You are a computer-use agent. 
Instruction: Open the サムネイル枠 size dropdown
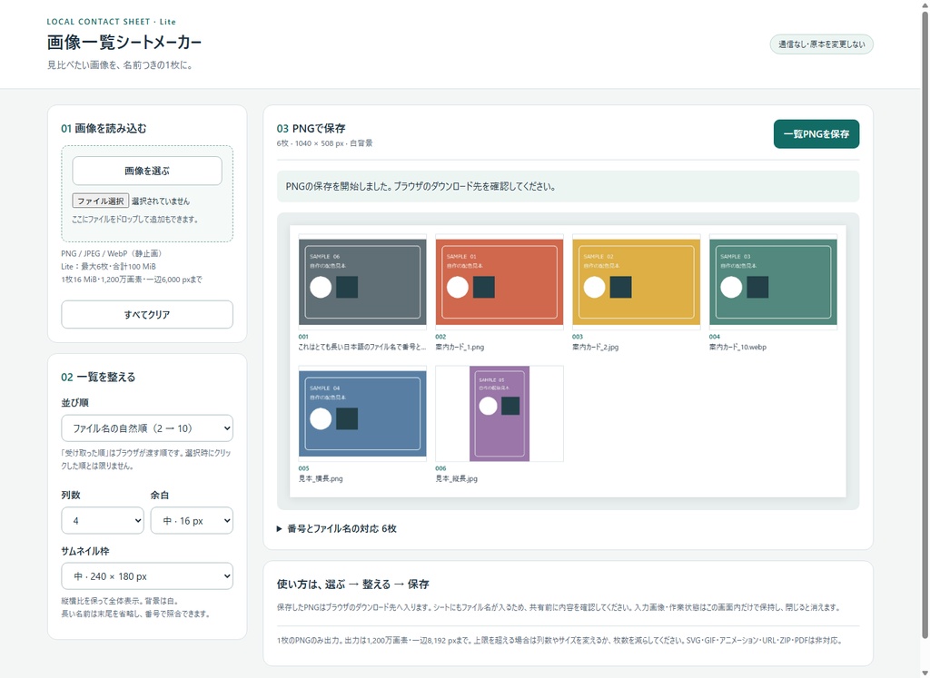147,576
